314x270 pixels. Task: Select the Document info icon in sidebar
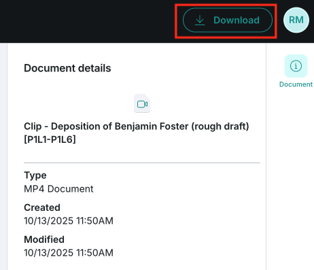pos(296,66)
